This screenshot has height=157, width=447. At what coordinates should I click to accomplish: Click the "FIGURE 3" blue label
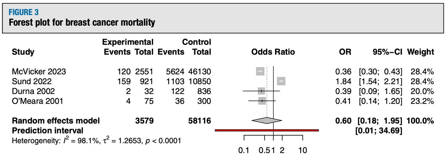[24, 13]
